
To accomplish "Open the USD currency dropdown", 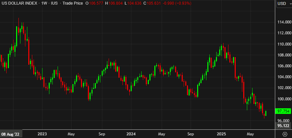I will point(284,4).
